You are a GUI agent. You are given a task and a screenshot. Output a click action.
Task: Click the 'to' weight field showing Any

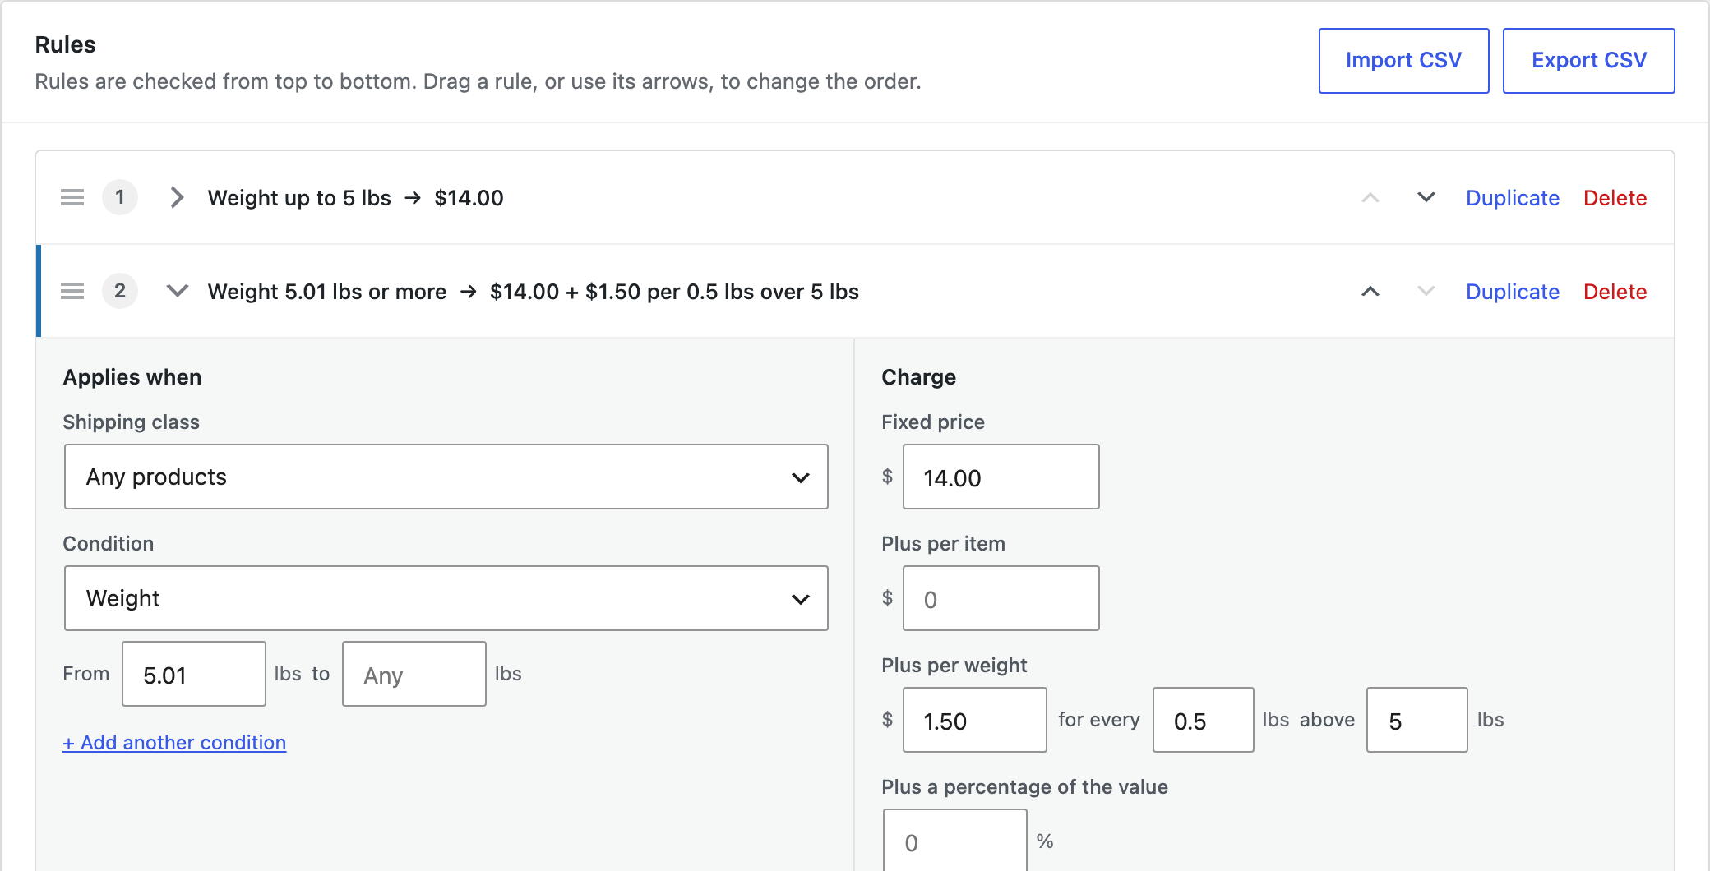tap(414, 674)
